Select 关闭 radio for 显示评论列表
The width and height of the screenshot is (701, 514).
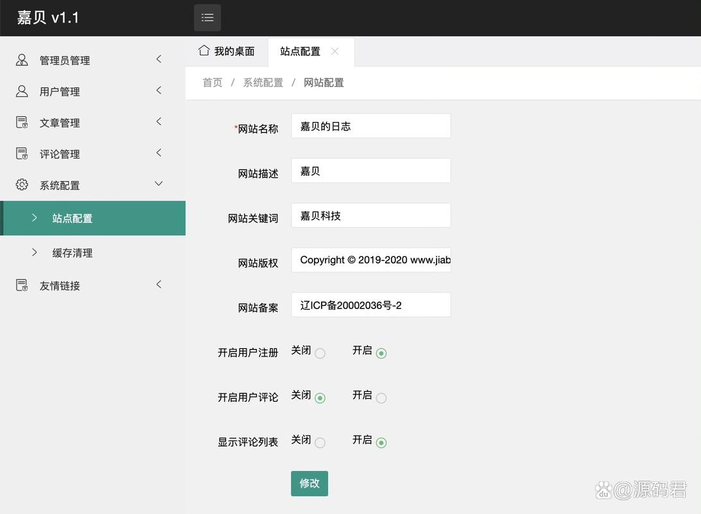[321, 443]
